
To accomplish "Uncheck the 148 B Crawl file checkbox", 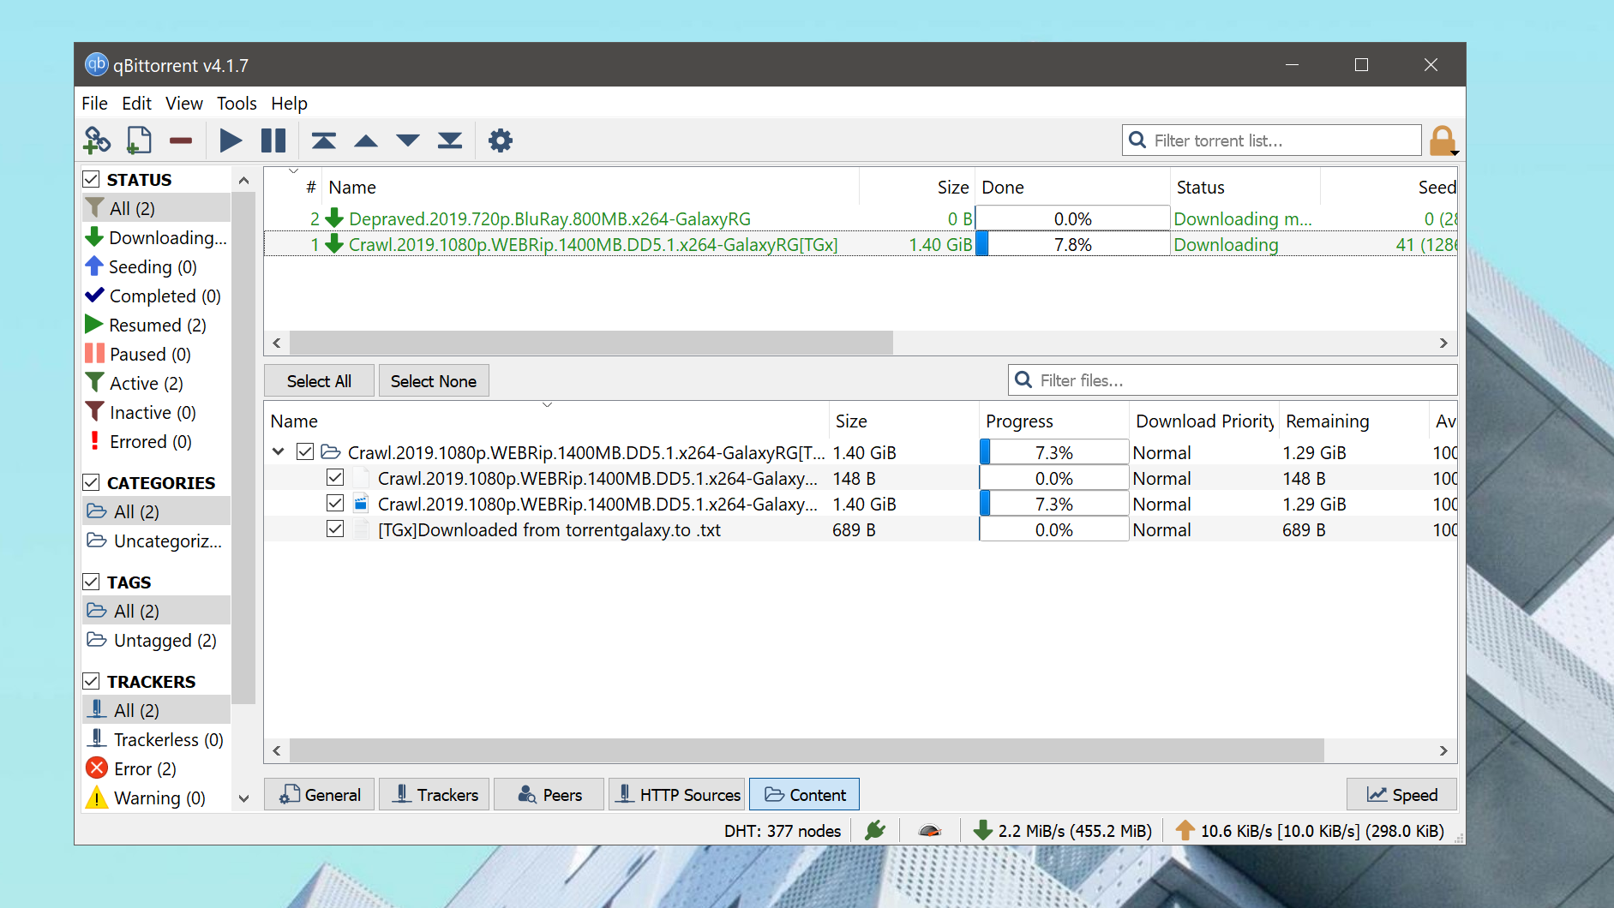I will point(335,477).
